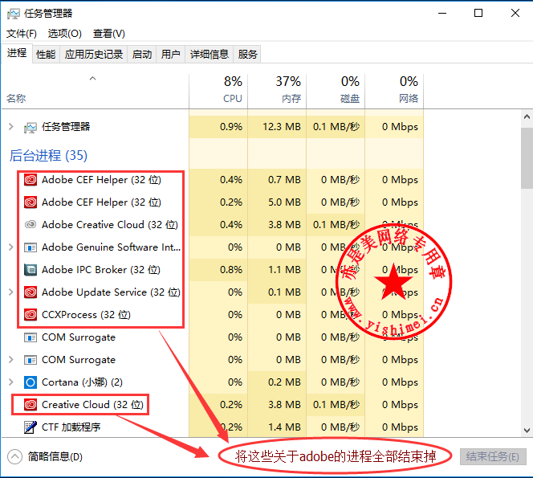
Task: Sort processes by 内存 column
Action: point(277,91)
